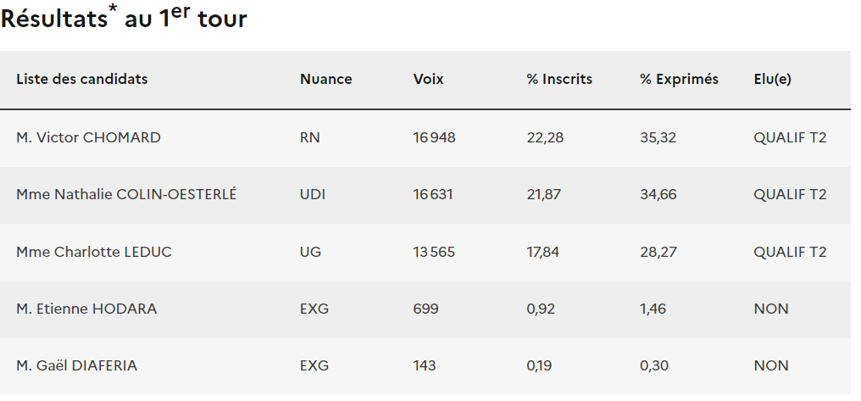The height and width of the screenshot is (401, 861).
Task: Select Mme Nathalie COLIN-OESTERLÉ name
Action: point(126,195)
